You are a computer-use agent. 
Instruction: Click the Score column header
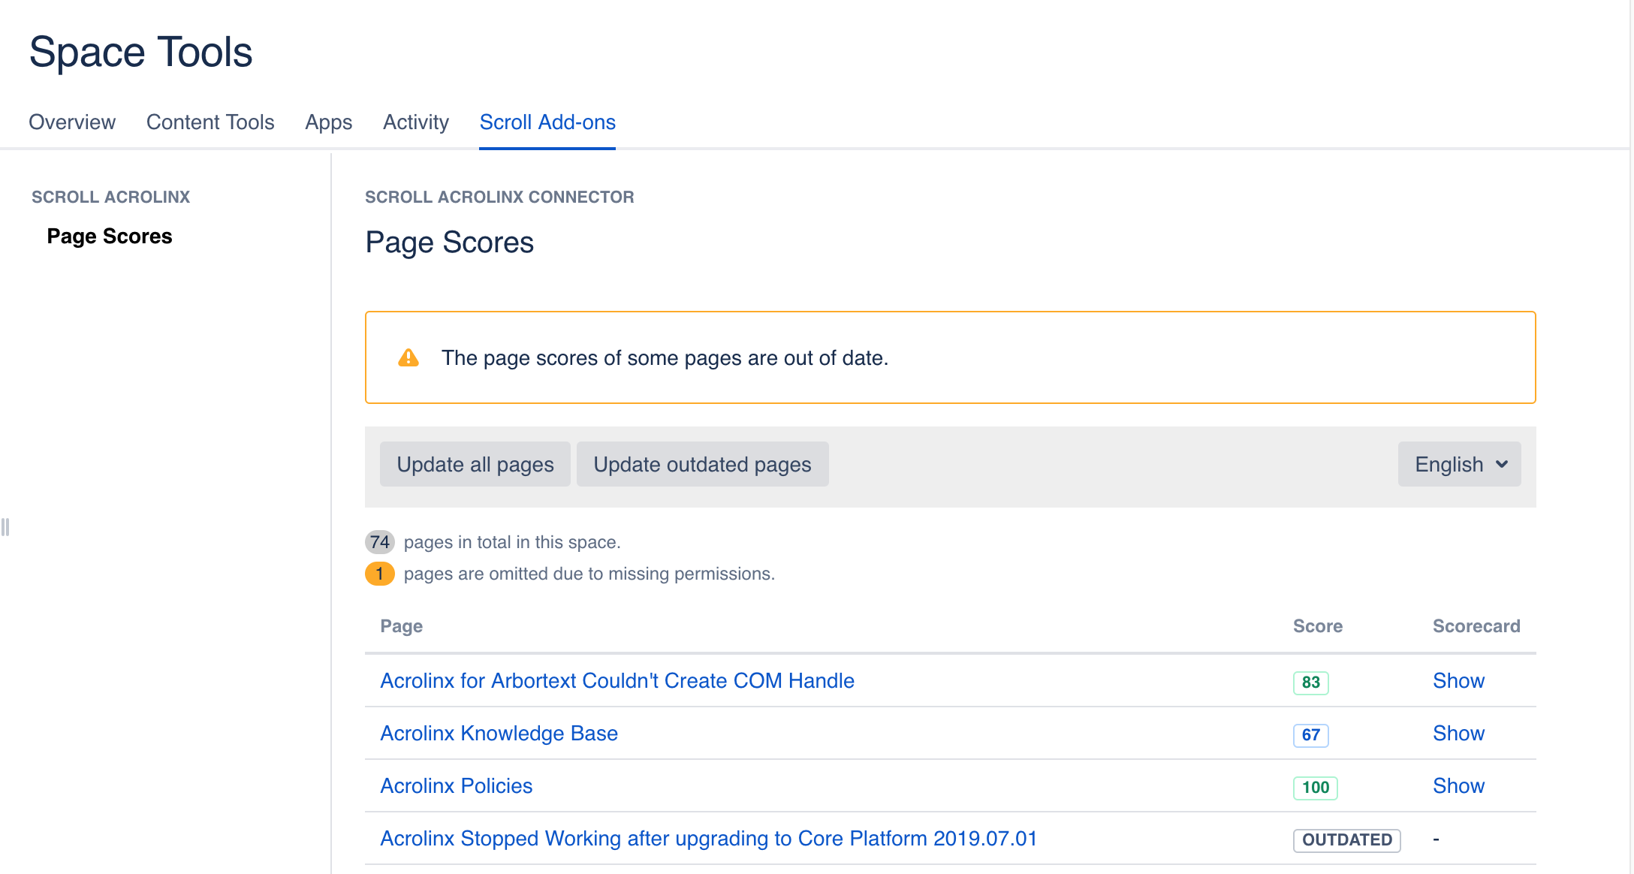click(1318, 626)
